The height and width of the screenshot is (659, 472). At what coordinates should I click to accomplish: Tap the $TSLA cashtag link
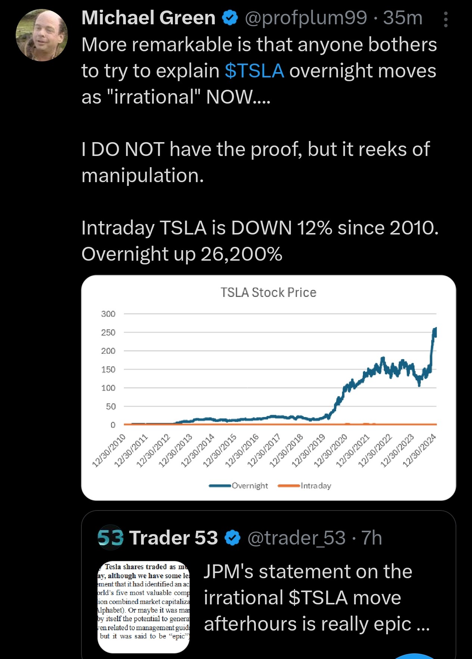254,71
